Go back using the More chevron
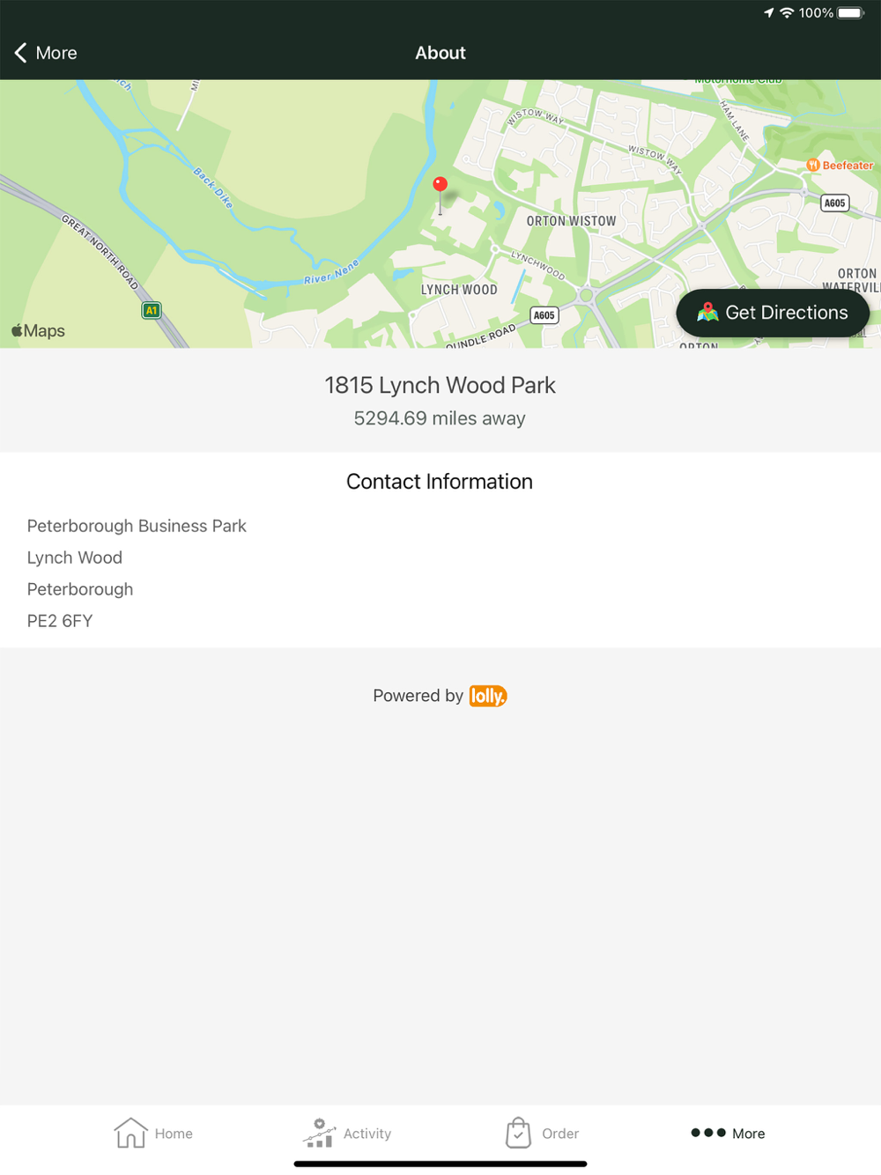 point(46,53)
